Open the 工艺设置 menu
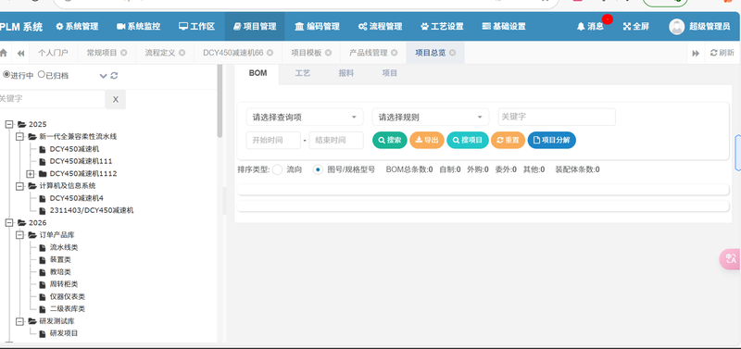This screenshot has height=349, width=741. pyautogui.click(x=442, y=27)
